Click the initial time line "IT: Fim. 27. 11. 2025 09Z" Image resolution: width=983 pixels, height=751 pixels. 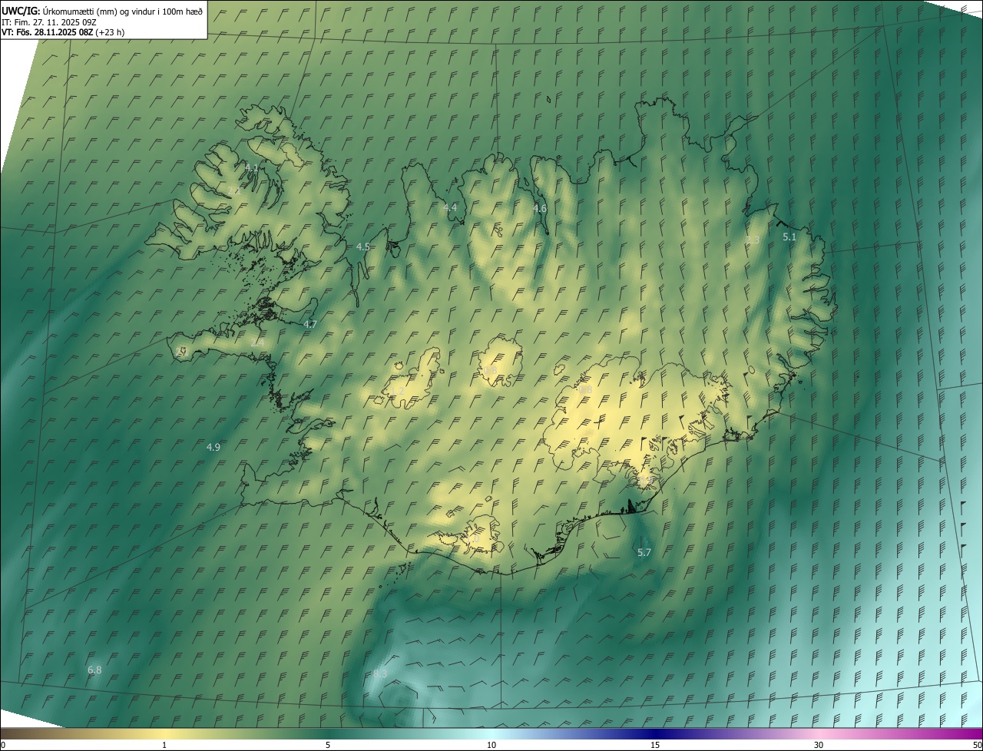pos(48,22)
